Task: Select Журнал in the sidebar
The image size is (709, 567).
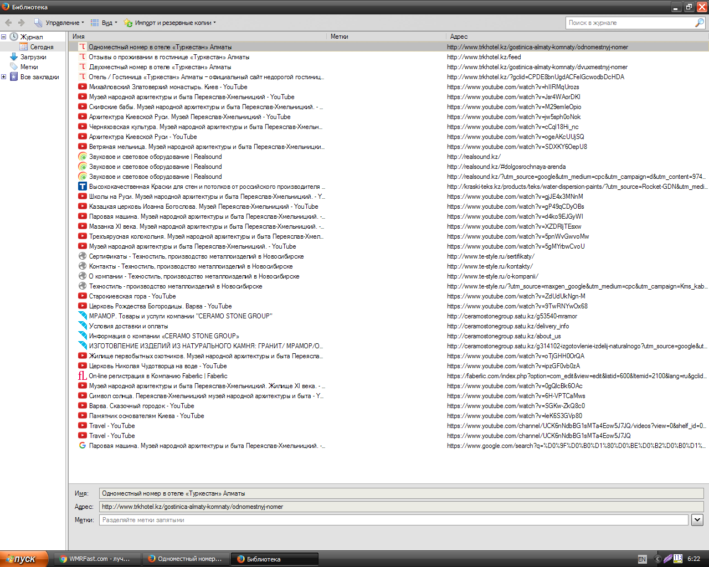Action: (32, 37)
